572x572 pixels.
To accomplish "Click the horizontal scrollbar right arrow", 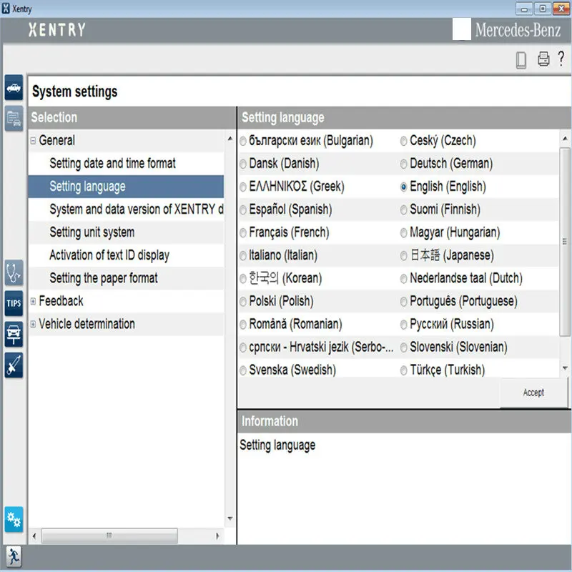I will tap(217, 536).
